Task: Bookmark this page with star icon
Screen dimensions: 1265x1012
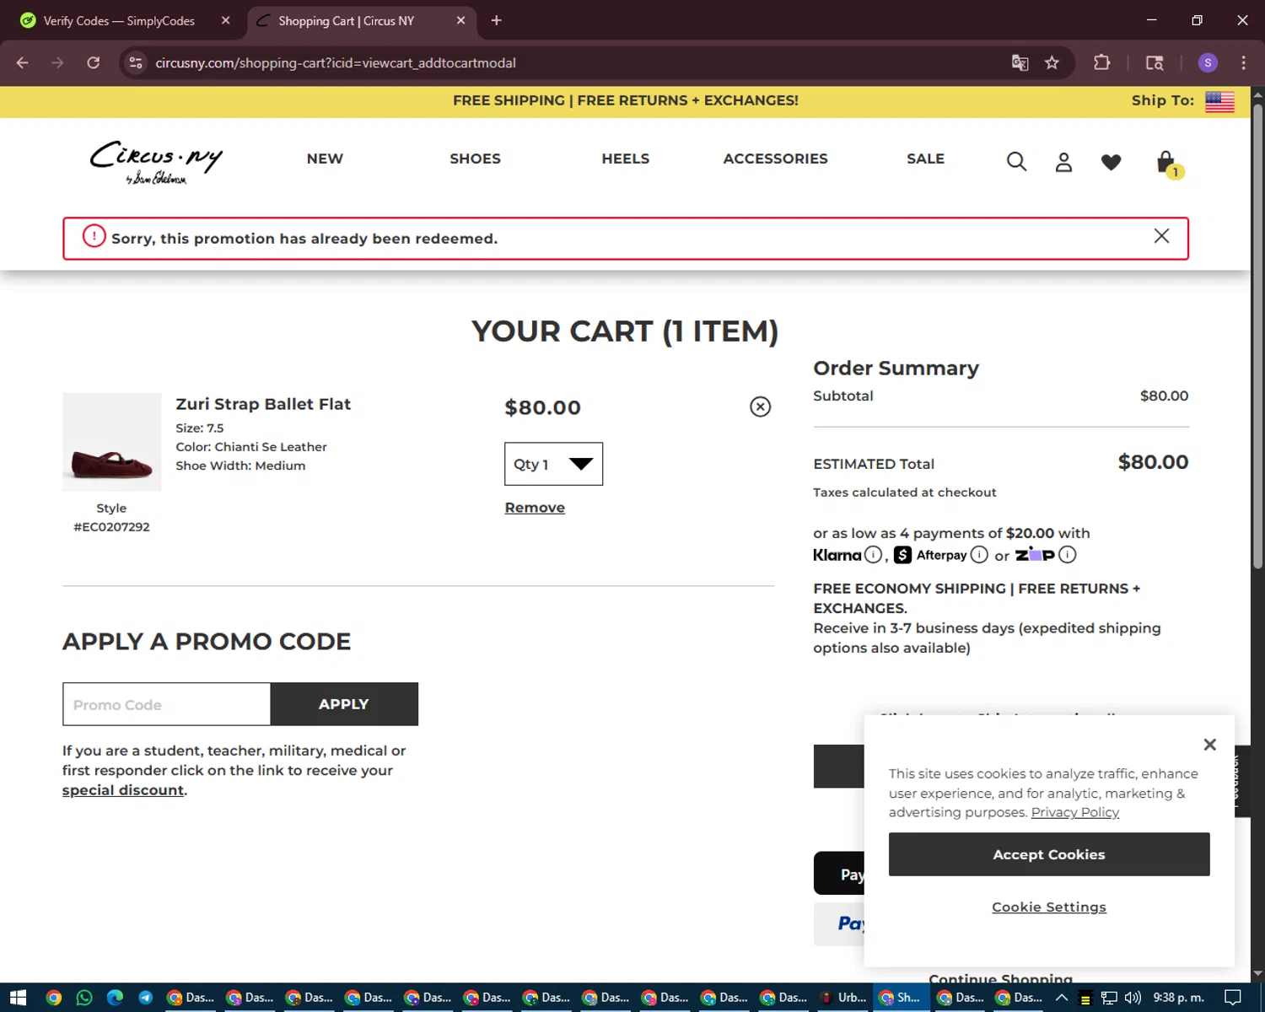Action: pos(1052,62)
